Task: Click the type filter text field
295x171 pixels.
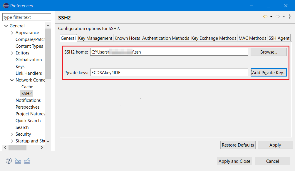Action: (x=26, y=17)
